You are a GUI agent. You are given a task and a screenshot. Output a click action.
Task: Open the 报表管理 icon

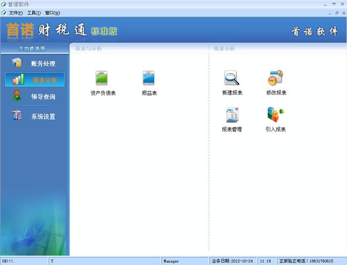click(x=231, y=115)
